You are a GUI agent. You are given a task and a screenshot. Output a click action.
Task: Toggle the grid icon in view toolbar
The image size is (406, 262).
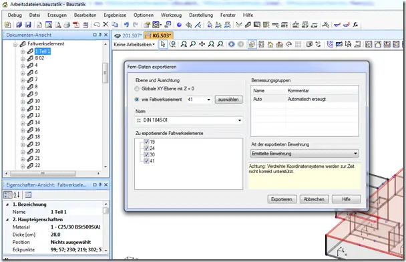(298, 44)
